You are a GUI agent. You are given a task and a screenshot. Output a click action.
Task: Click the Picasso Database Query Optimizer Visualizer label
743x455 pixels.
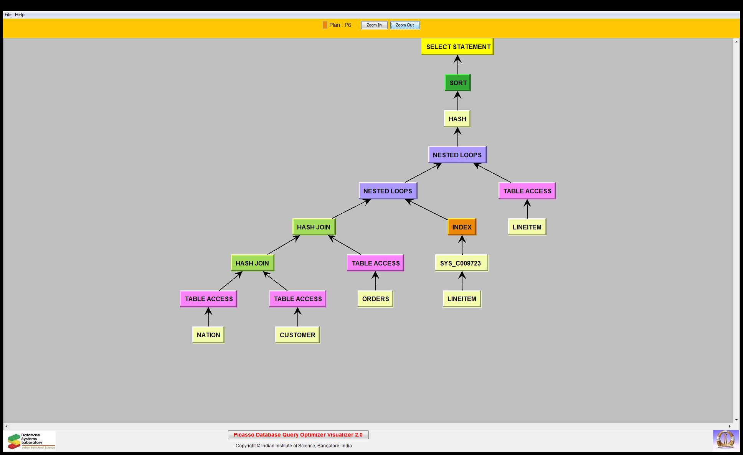click(298, 435)
